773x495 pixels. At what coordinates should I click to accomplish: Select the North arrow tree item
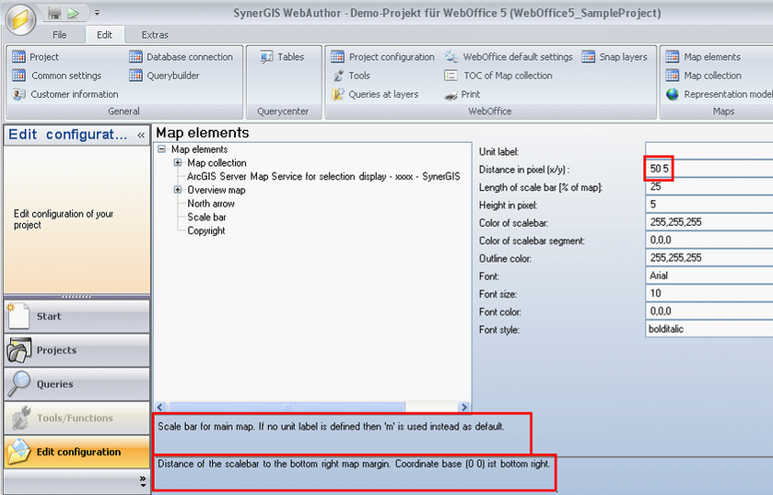pyautogui.click(x=211, y=203)
